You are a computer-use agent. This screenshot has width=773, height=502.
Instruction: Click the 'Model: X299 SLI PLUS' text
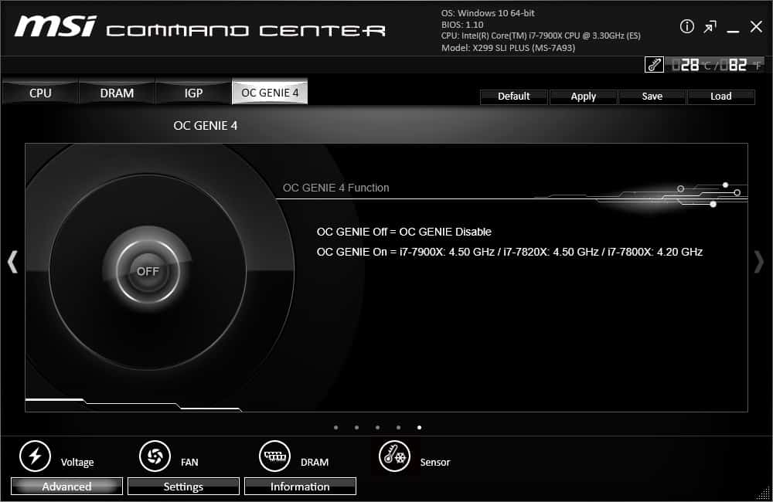click(508, 48)
